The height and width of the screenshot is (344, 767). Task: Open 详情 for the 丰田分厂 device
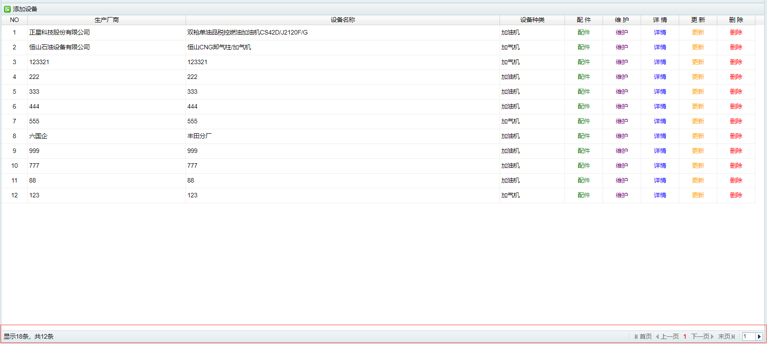pos(659,136)
